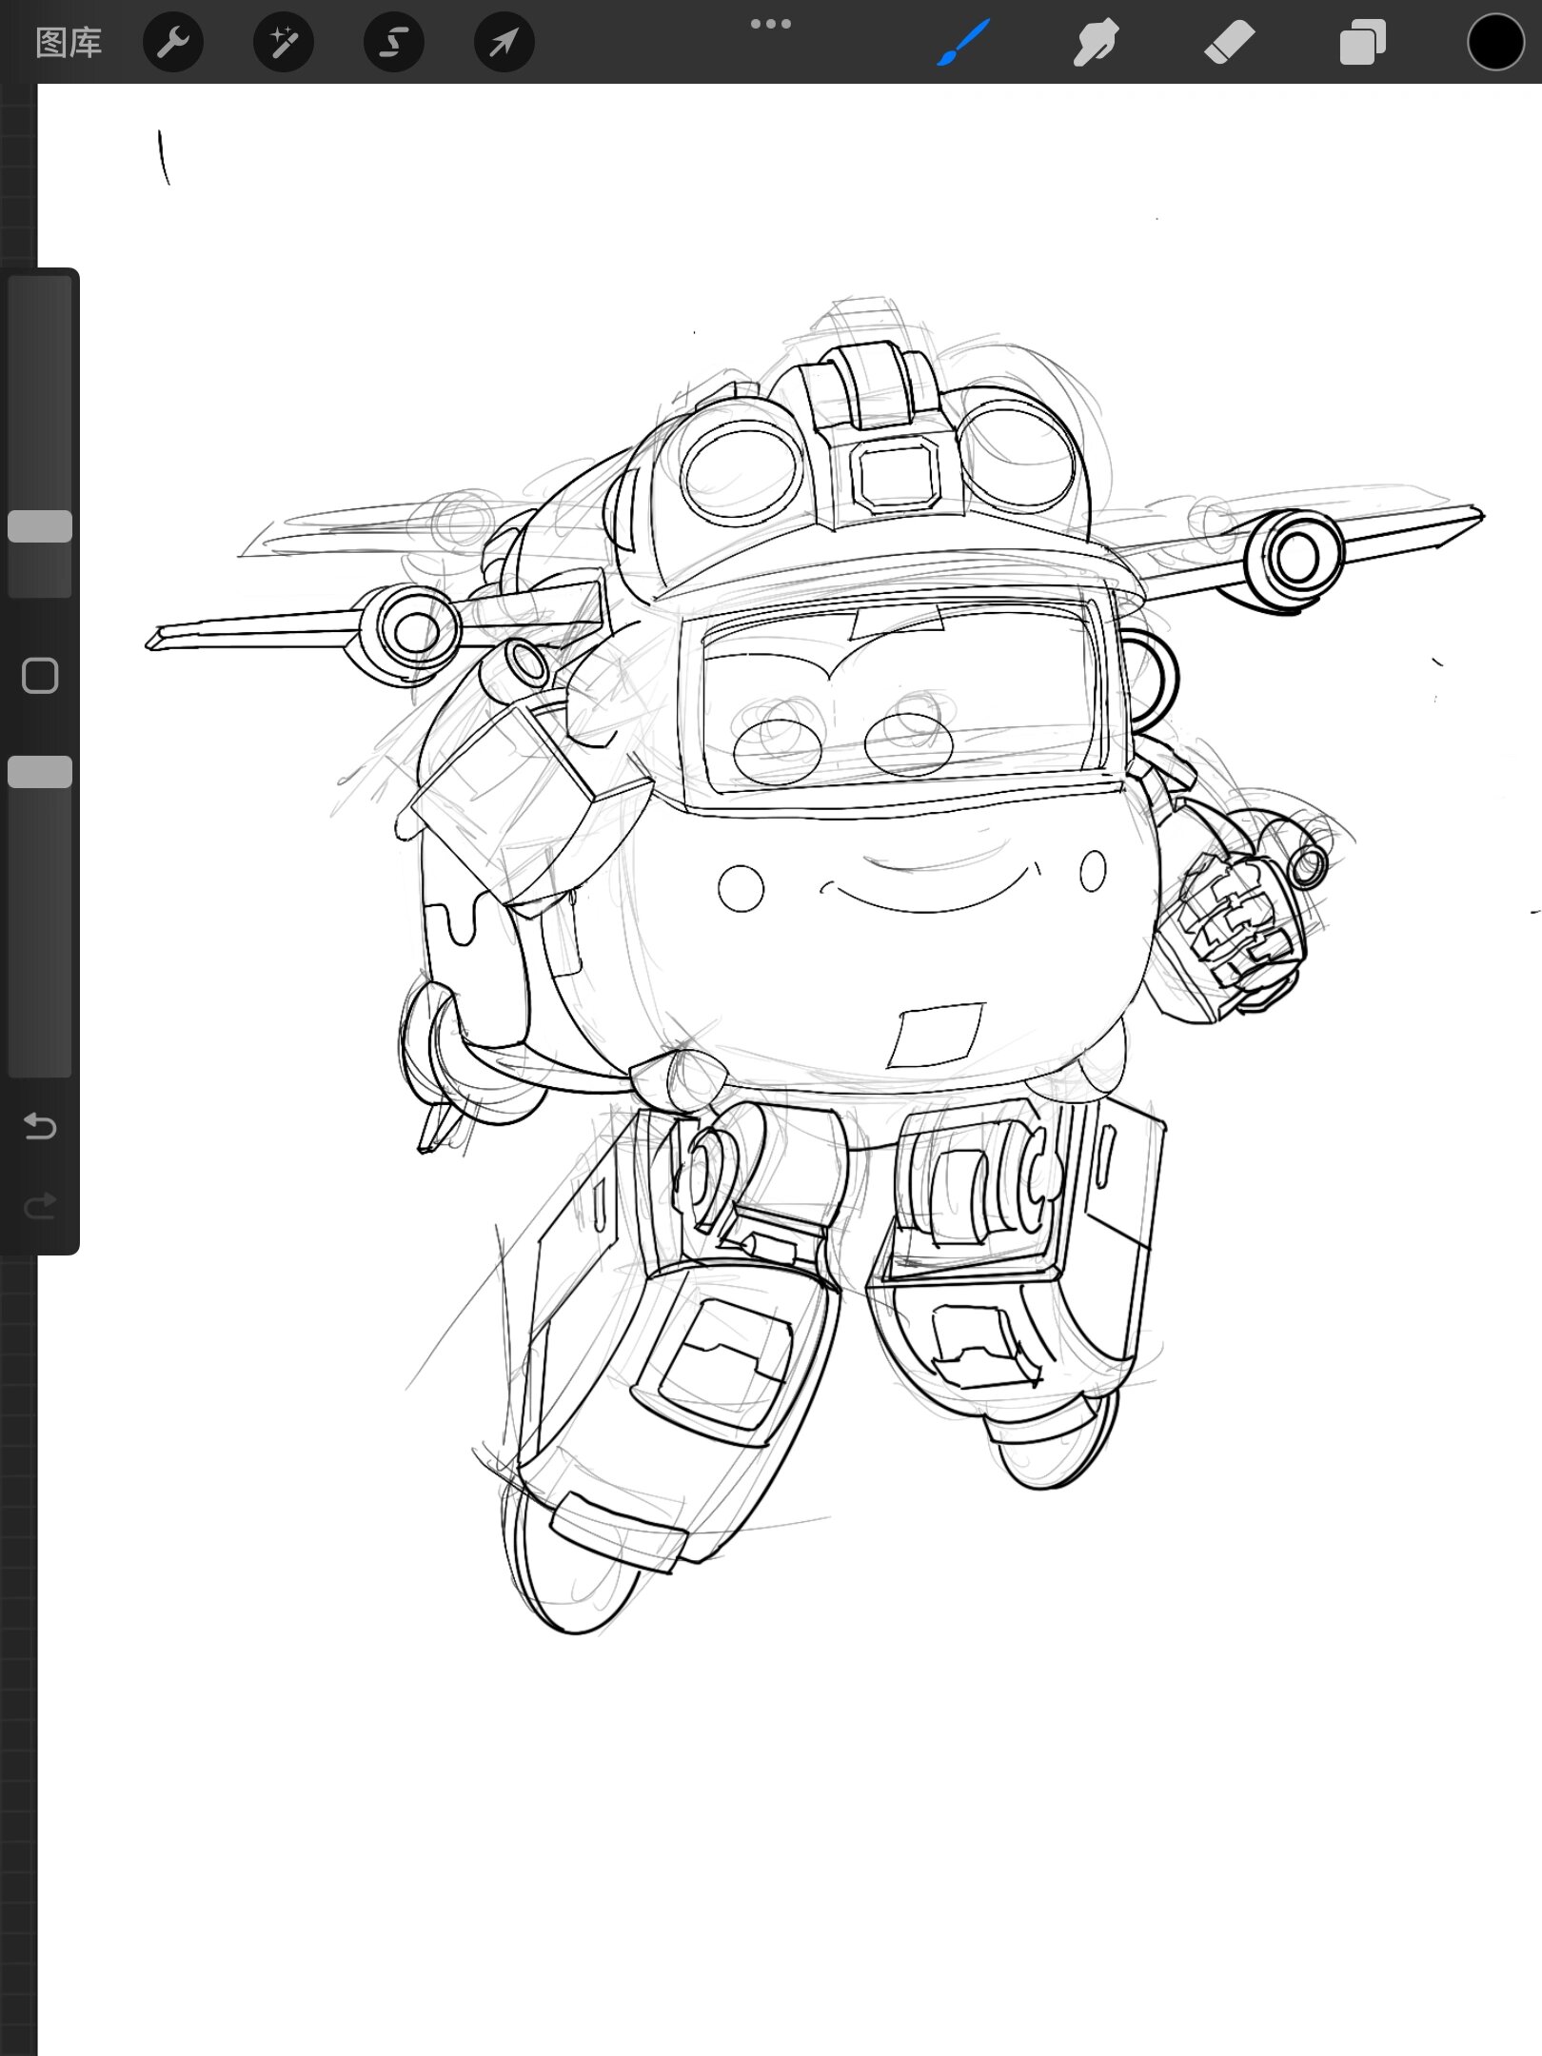
Task: Select the Eraser tool
Action: tap(1229, 43)
